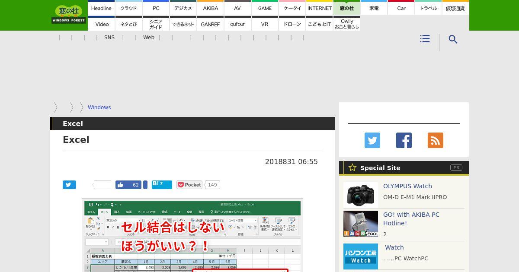Screen dimensions: 519x272
Task: Click the Facebook like button showing 62
Action: tap(128, 185)
